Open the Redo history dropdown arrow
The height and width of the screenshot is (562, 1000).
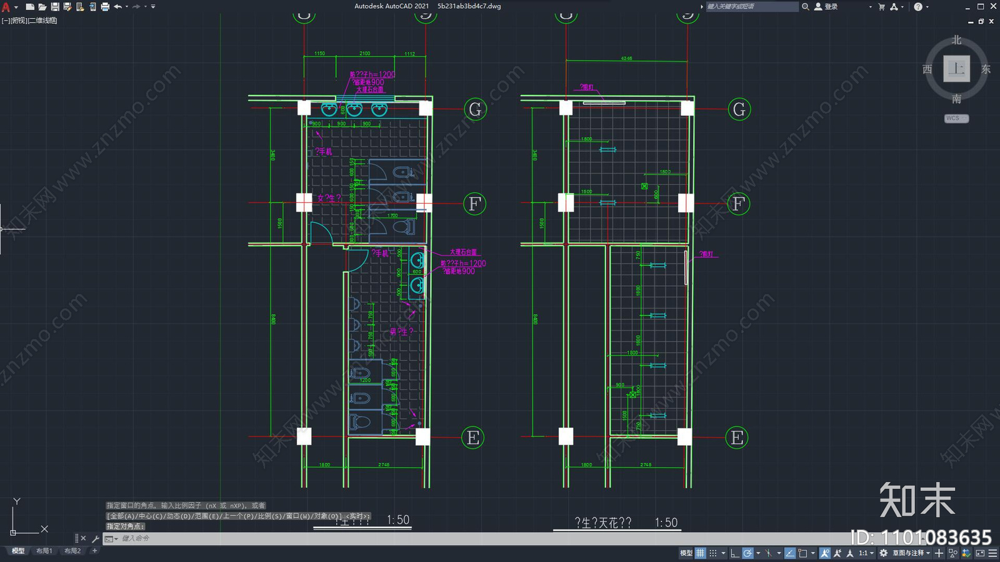click(146, 7)
